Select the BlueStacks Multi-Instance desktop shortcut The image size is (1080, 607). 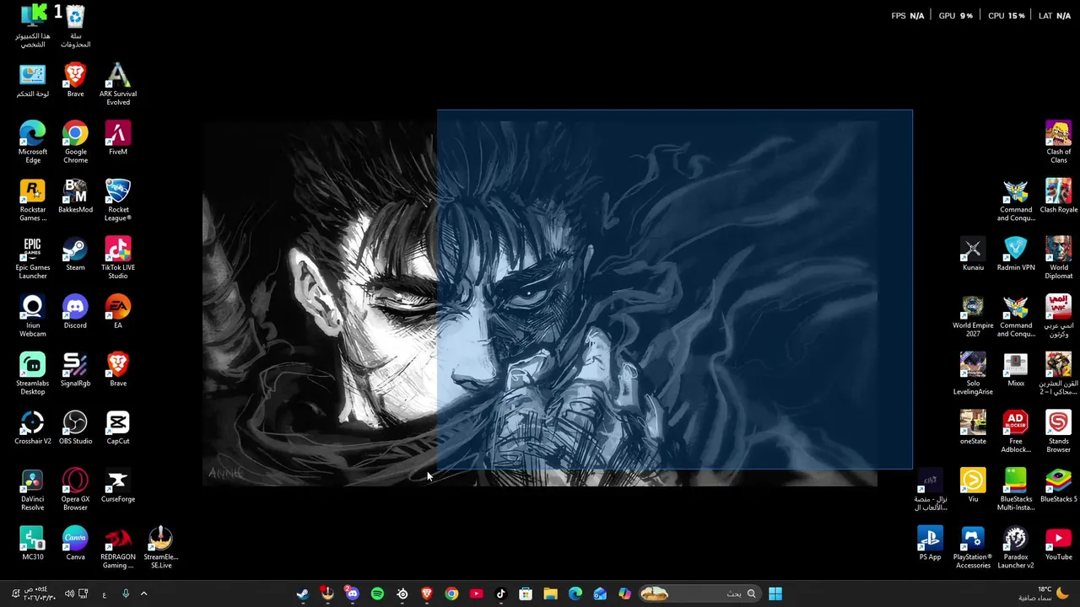click(1016, 490)
